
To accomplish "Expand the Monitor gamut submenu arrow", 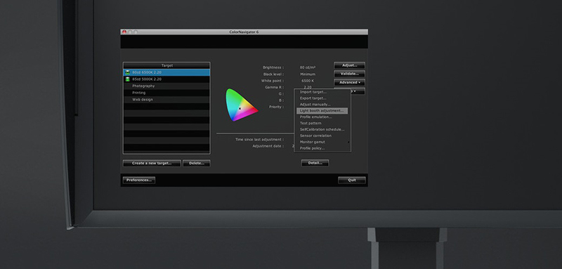I will (348, 142).
